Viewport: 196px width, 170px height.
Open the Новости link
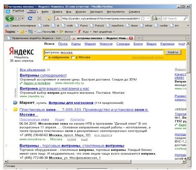click(x=106, y=44)
